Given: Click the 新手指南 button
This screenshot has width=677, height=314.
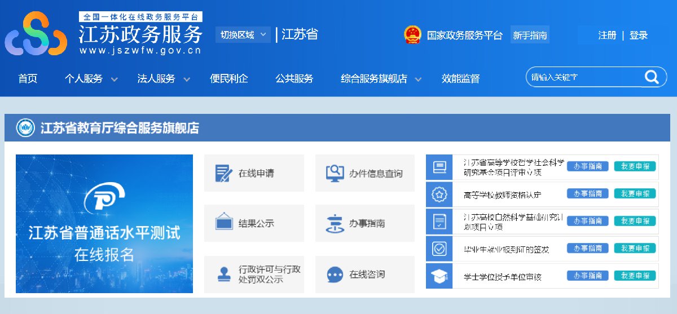Looking at the screenshot, I should (530, 35).
